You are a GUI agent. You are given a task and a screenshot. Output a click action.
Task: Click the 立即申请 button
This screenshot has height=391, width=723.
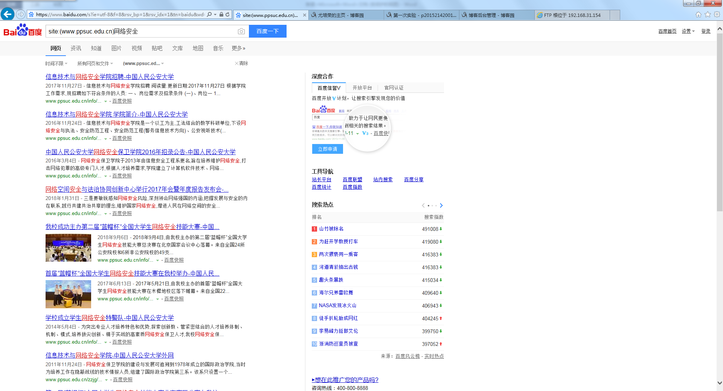pyautogui.click(x=328, y=149)
